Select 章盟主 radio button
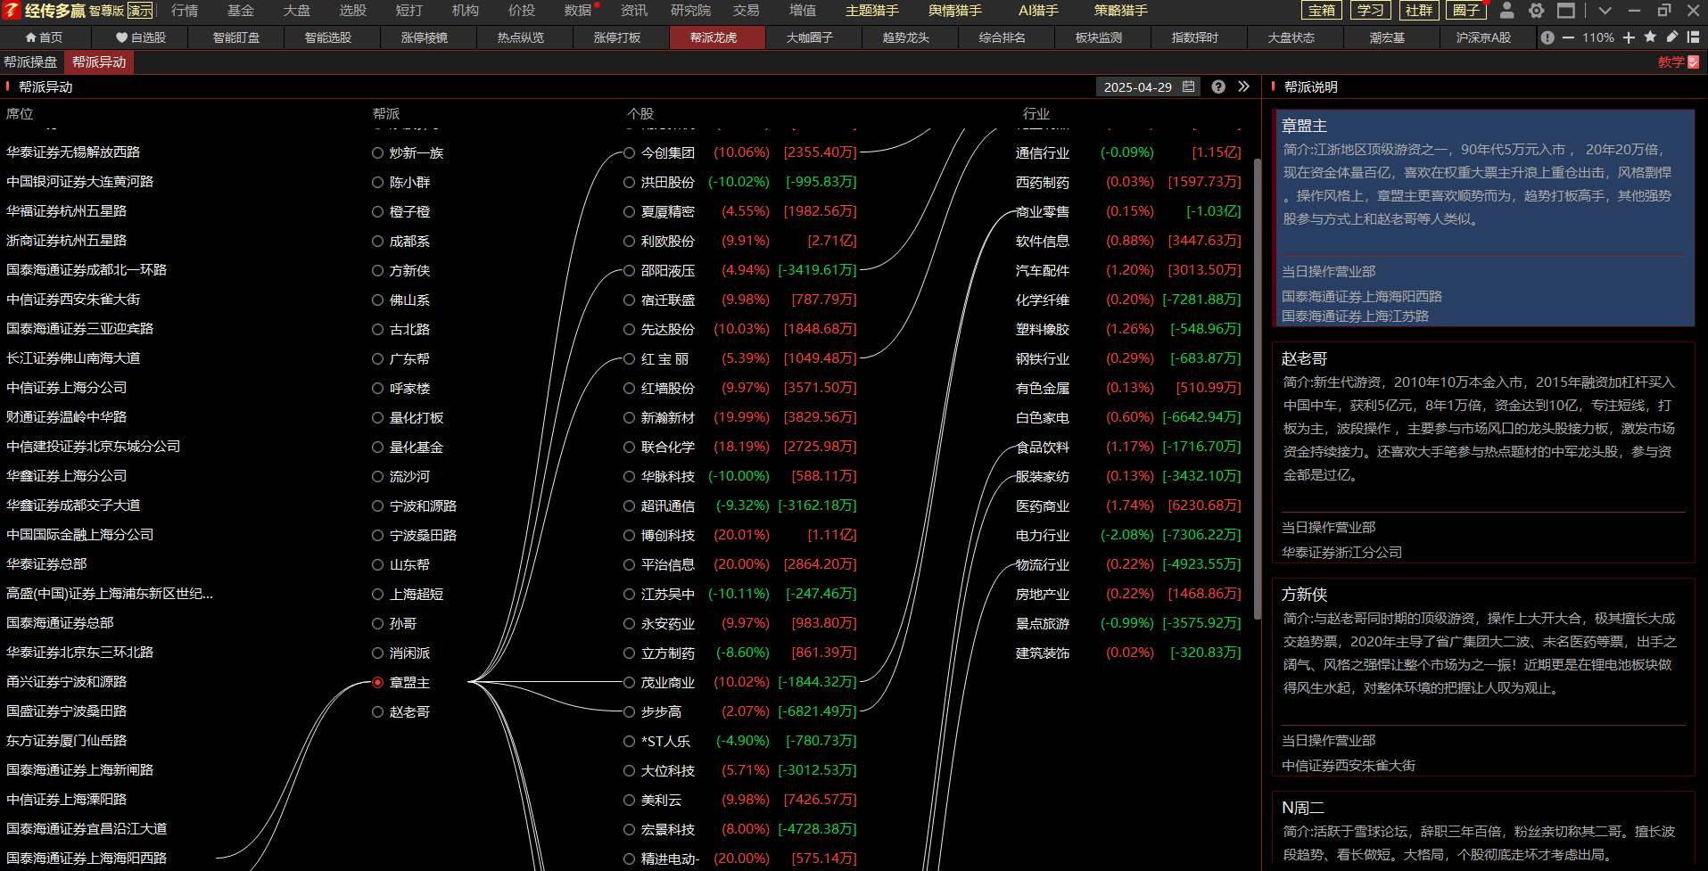The height and width of the screenshot is (871, 1708). (x=377, y=682)
